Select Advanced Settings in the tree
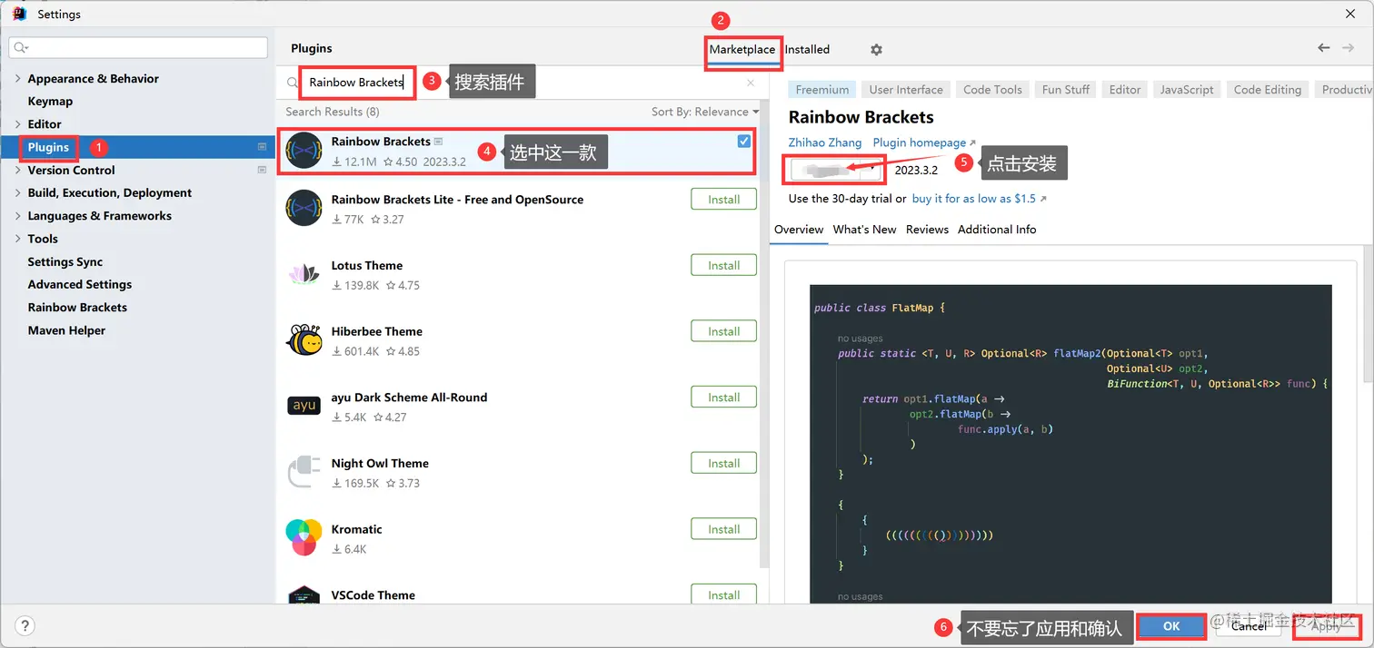This screenshot has height=648, width=1374. [80, 284]
